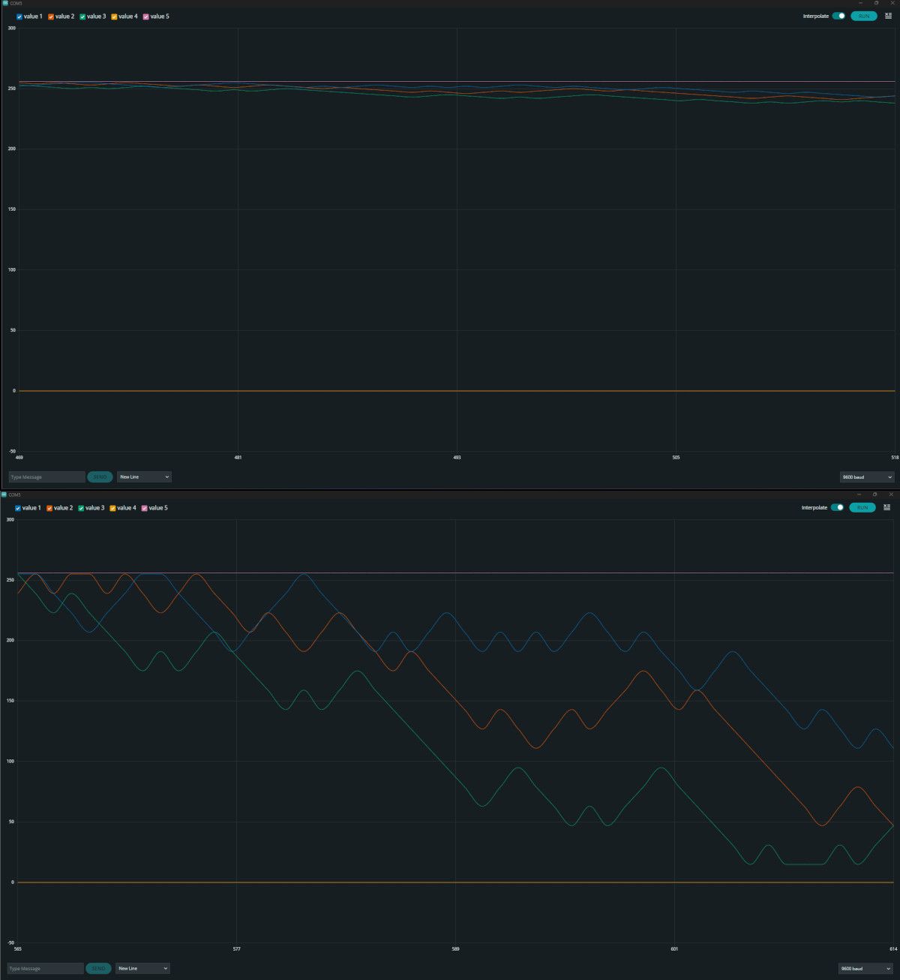Uncheck value 2 in the upper plotter window
This screenshot has height=980, width=900.
tap(51, 17)
